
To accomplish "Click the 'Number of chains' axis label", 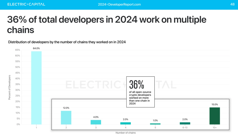I will pyautogui.click(x=126, y=133).
